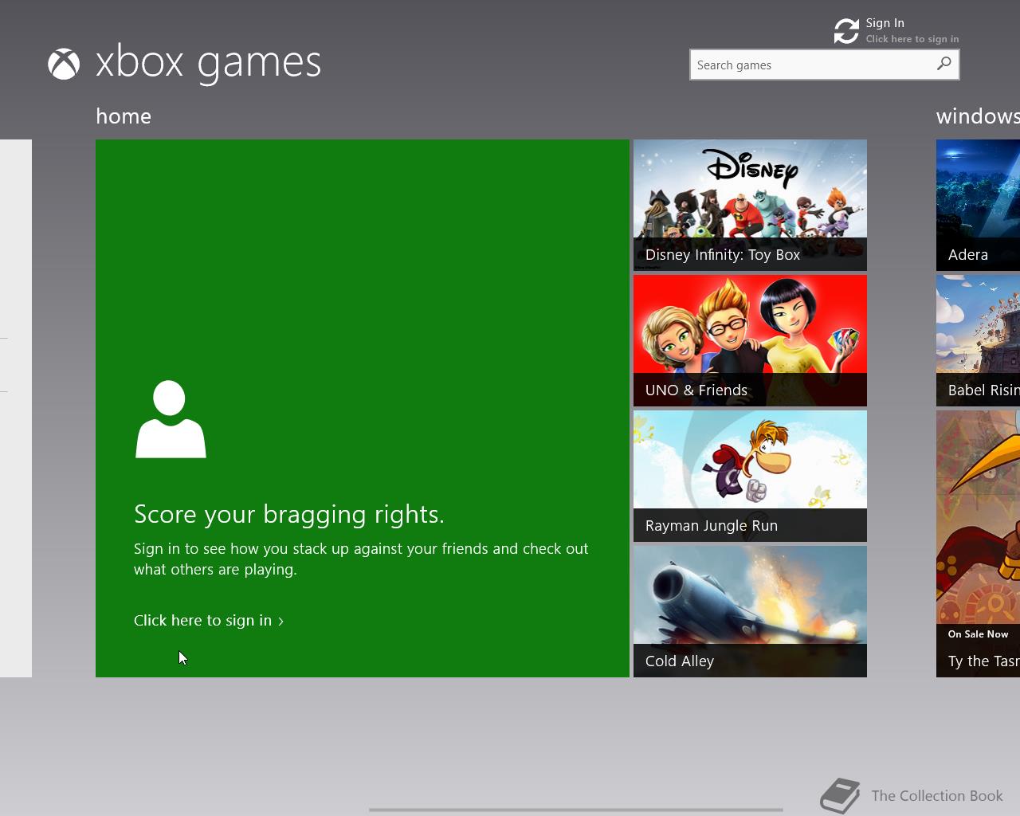Click the search magnifier icon
This screenshot has height=816, width=1020.
944,64
